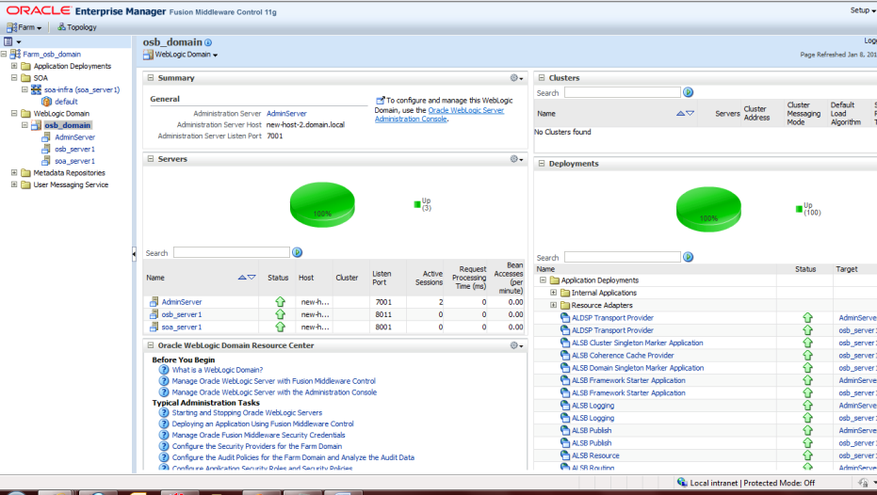
Task: Click the Clusters search go icon
Action: click(x=688, y=92)
